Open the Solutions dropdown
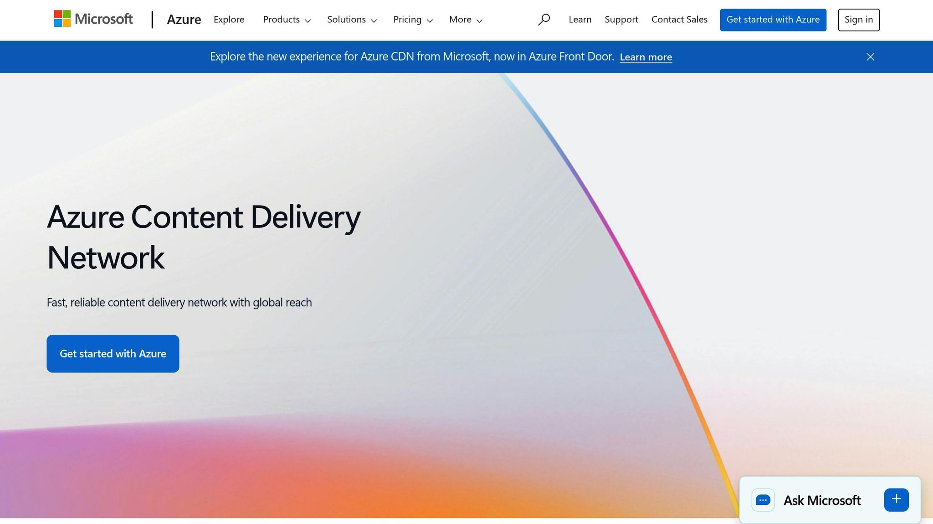This screenshot has height=524, width=933. (352, 20)
